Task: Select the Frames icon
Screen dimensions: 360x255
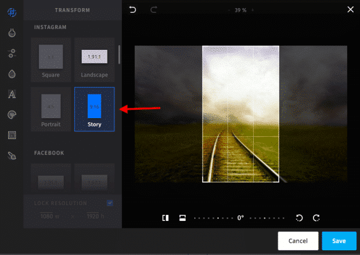Action: pos(12,135)
